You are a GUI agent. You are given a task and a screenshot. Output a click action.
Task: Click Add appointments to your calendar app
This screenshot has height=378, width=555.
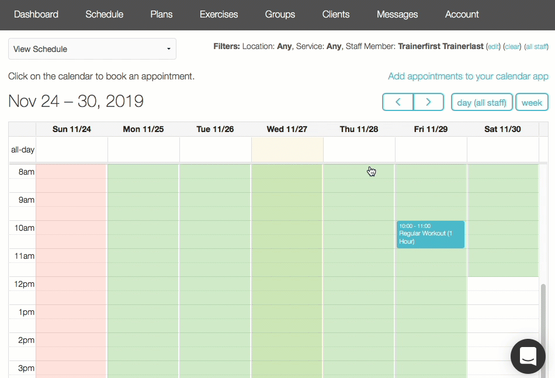click(x=468, y=77)
